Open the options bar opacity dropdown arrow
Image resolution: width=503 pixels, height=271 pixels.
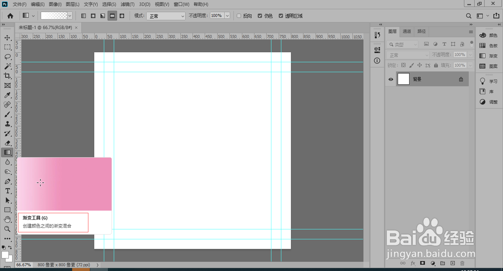(x=227, y=16)
